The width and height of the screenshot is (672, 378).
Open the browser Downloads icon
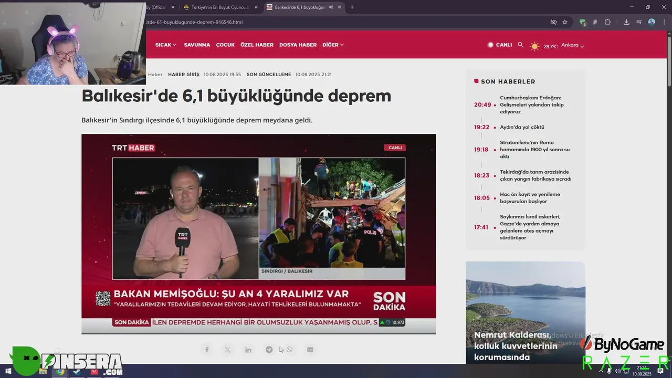pos(626,22)
